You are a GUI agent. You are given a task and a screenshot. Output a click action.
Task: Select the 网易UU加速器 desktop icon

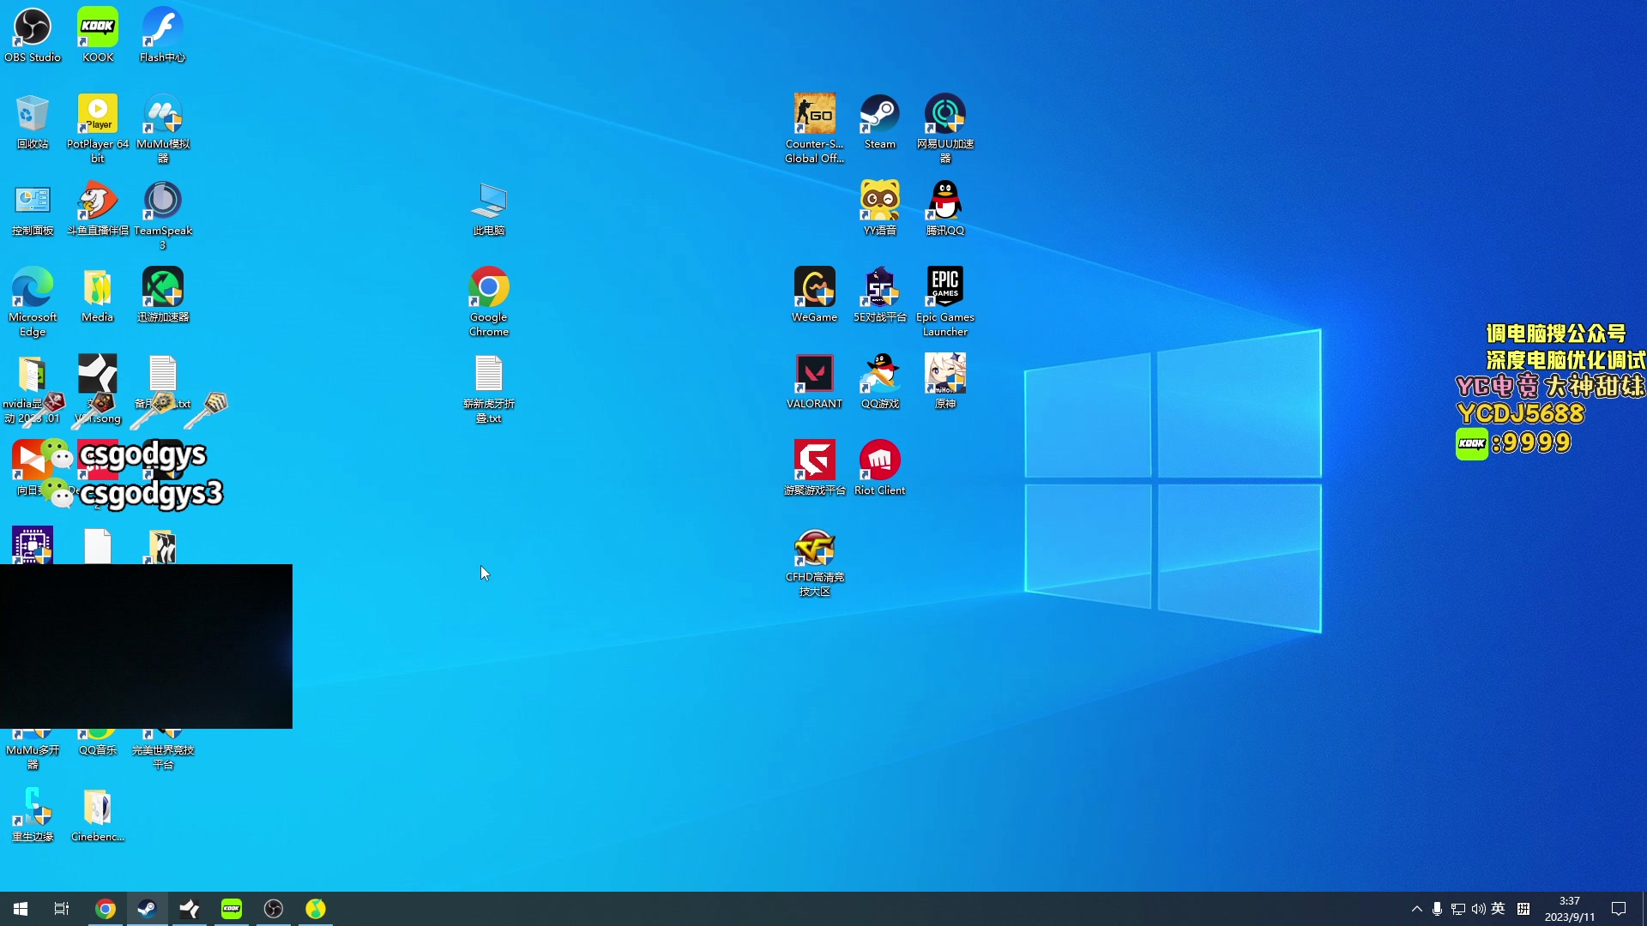(945, 129)
